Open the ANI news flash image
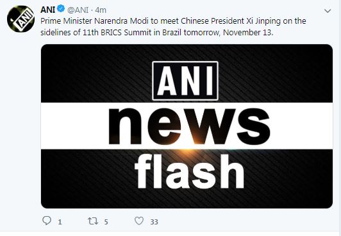Viewport: 341px width, 236px height. click(x=187, y=126)
